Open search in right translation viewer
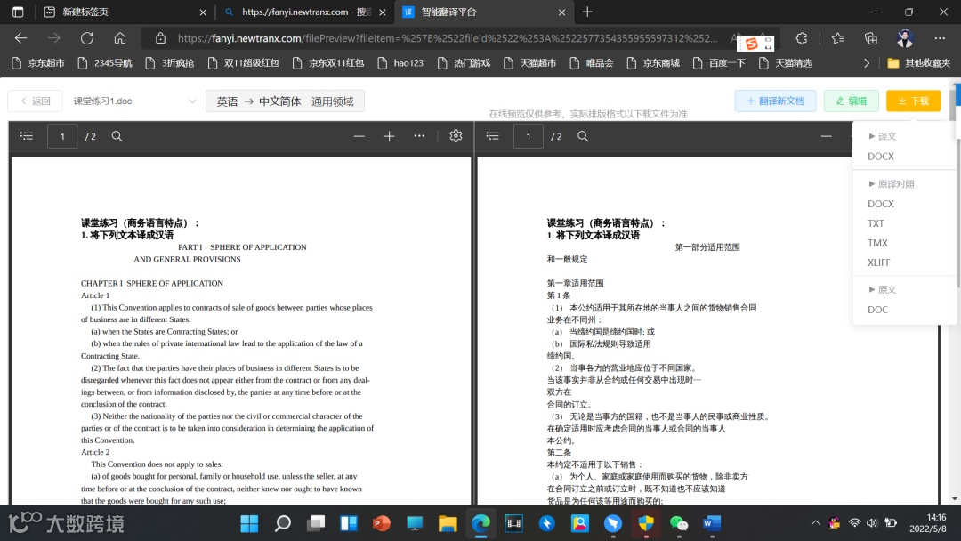Image resolution: width=961 pixels, height=541 pixels. tap(583, 136)
